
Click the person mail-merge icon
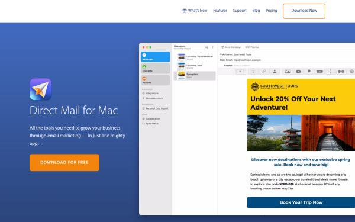pyautogui.click(x=275, y=72)
